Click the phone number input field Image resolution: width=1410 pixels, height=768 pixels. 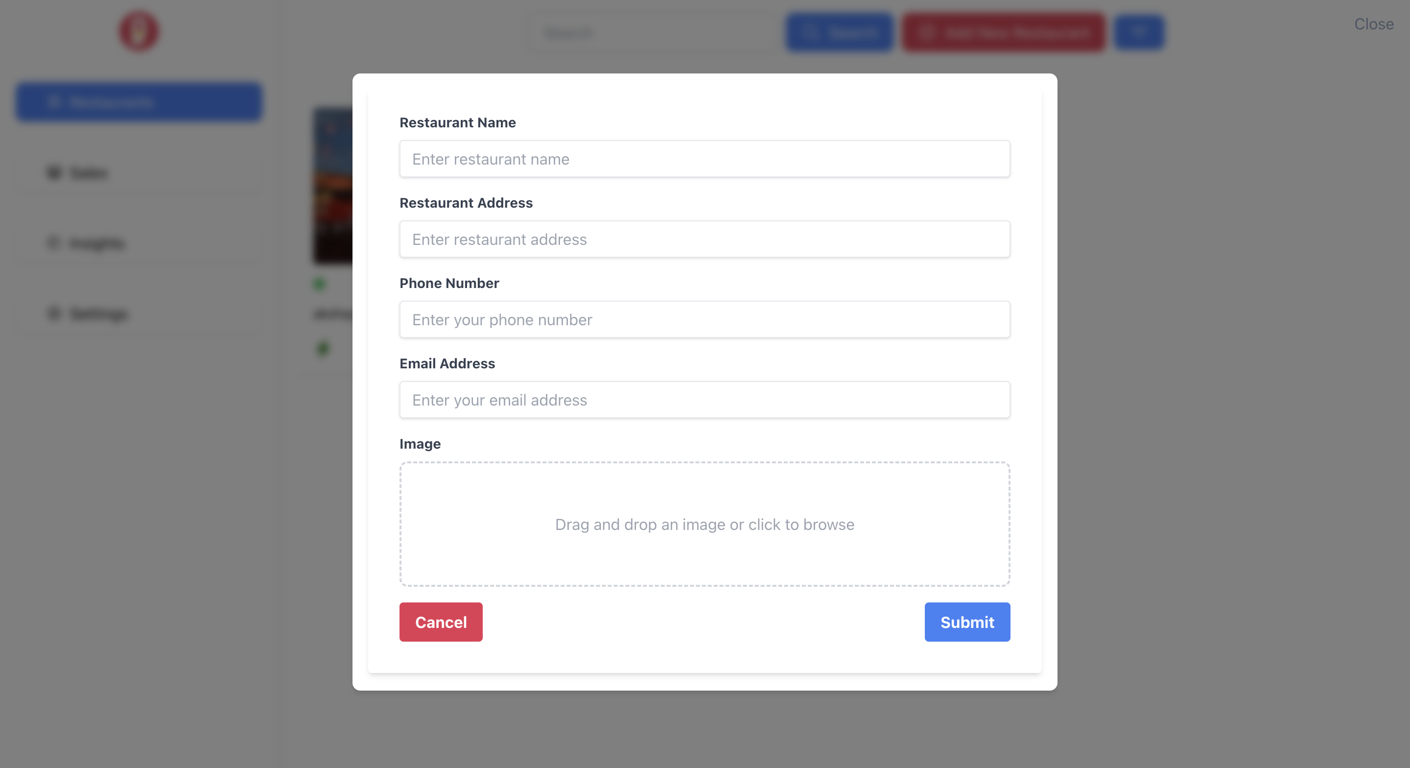[705, 319]
